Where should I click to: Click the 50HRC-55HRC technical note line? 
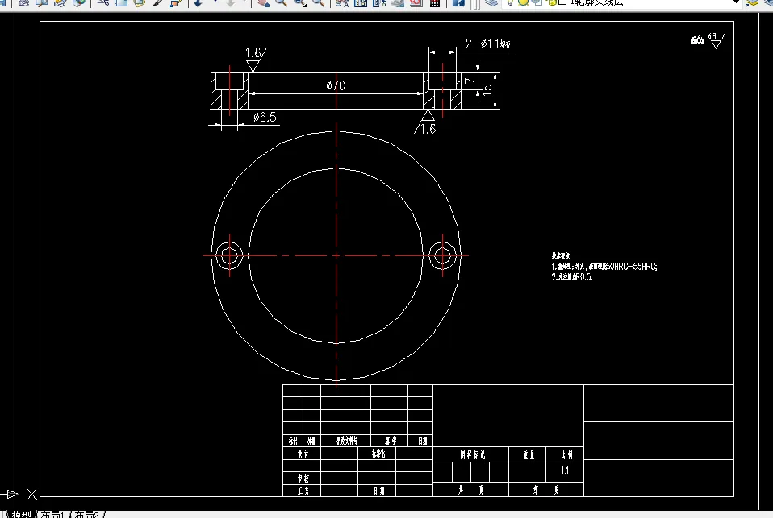point(604,267)
